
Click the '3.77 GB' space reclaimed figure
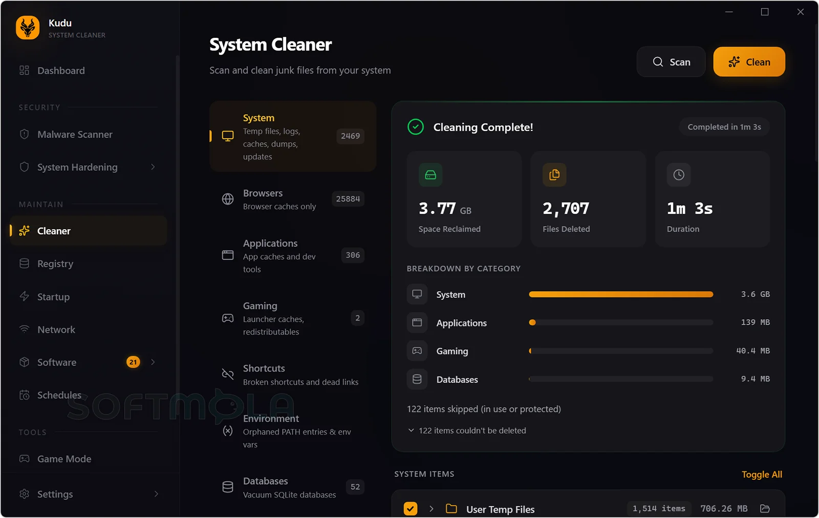point(445,209)
